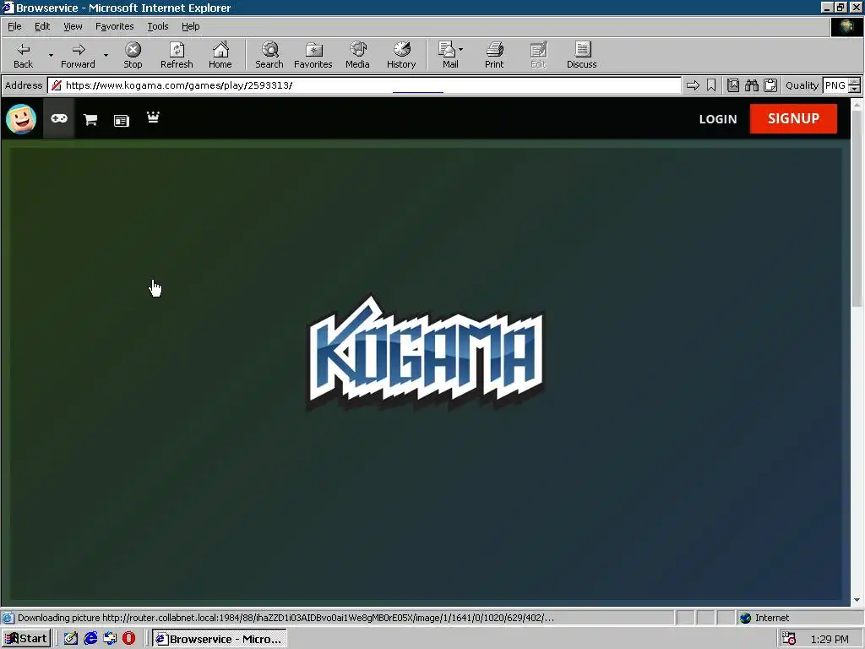Open the Windows Start menu
Image resolution: width=865 pixels, height=649 pixels.
click(x=26, y=639)
